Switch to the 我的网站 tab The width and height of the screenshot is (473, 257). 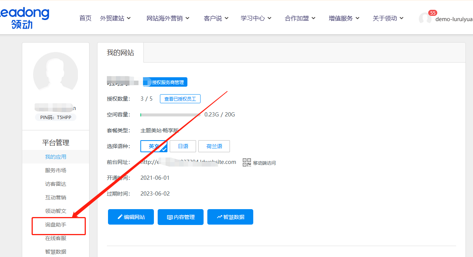tap(121, 53)
